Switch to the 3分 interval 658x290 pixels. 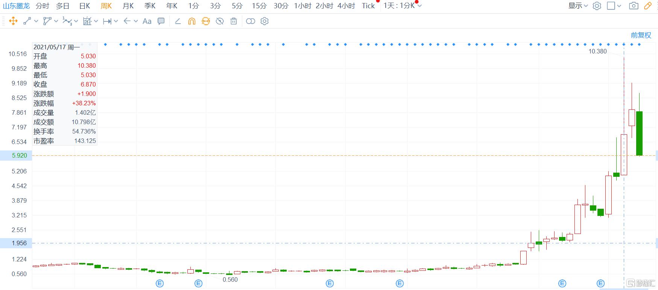click(216, 6)
